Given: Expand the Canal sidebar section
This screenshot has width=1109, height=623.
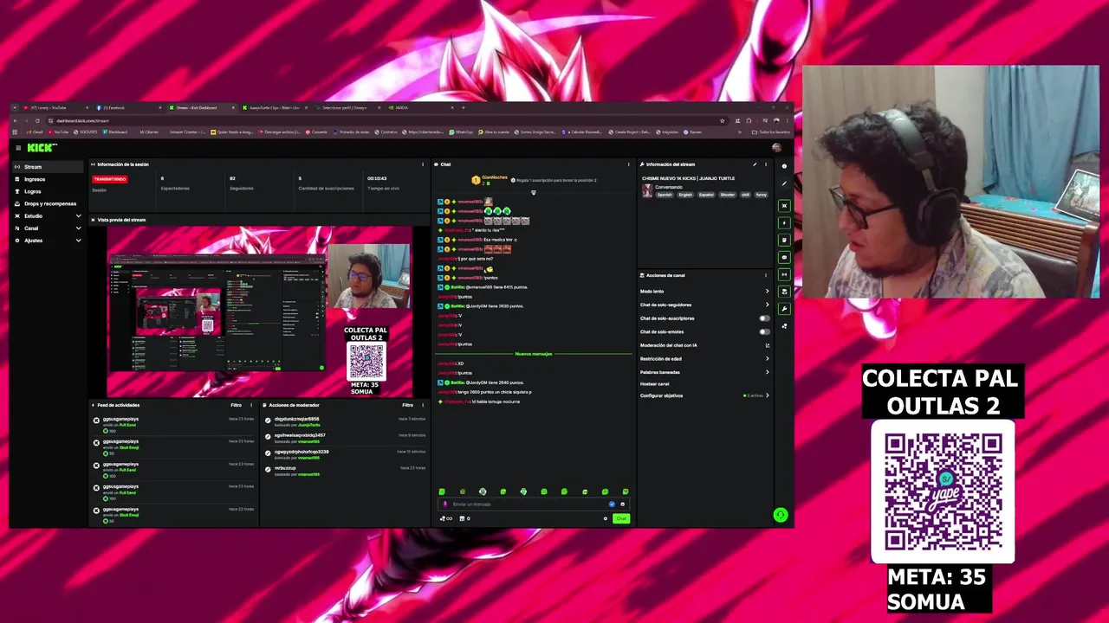Looking at the screenshot, I should [x=48, y=228].
